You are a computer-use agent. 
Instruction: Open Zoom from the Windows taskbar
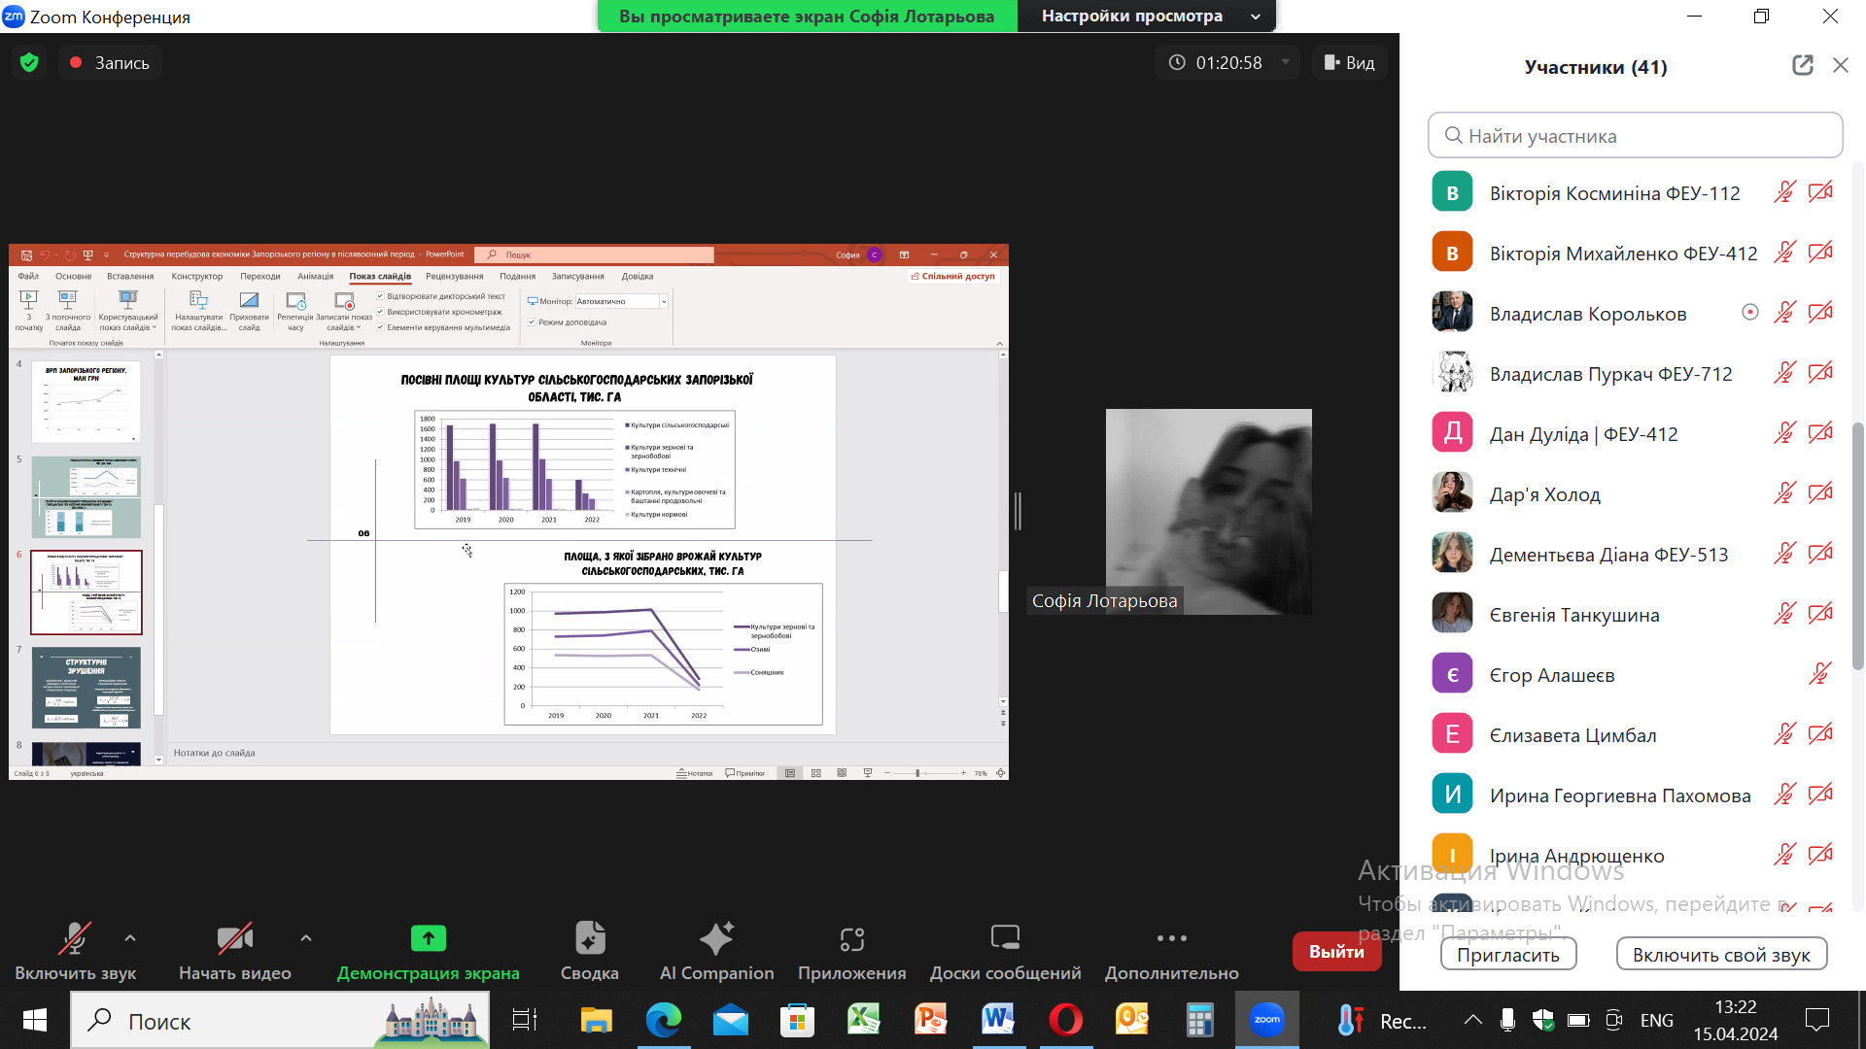(1266, 1020)
